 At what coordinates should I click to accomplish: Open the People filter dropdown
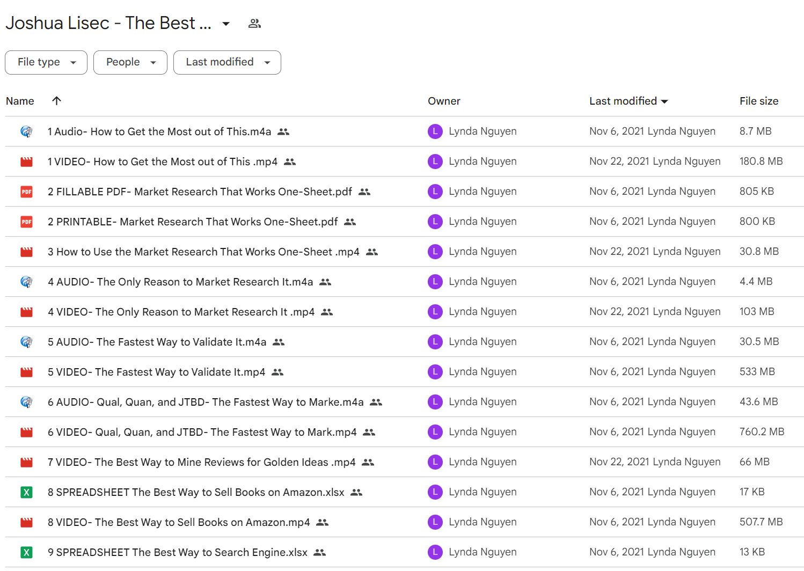click(x=130, y=62)
